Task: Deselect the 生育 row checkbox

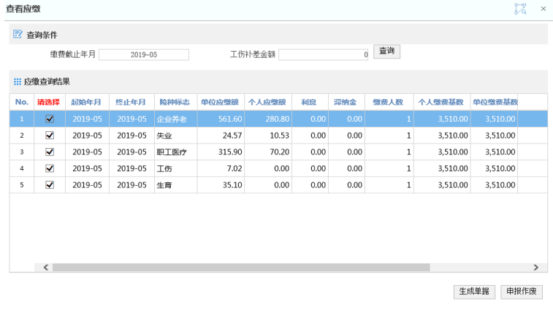Action: coord(50,185)
